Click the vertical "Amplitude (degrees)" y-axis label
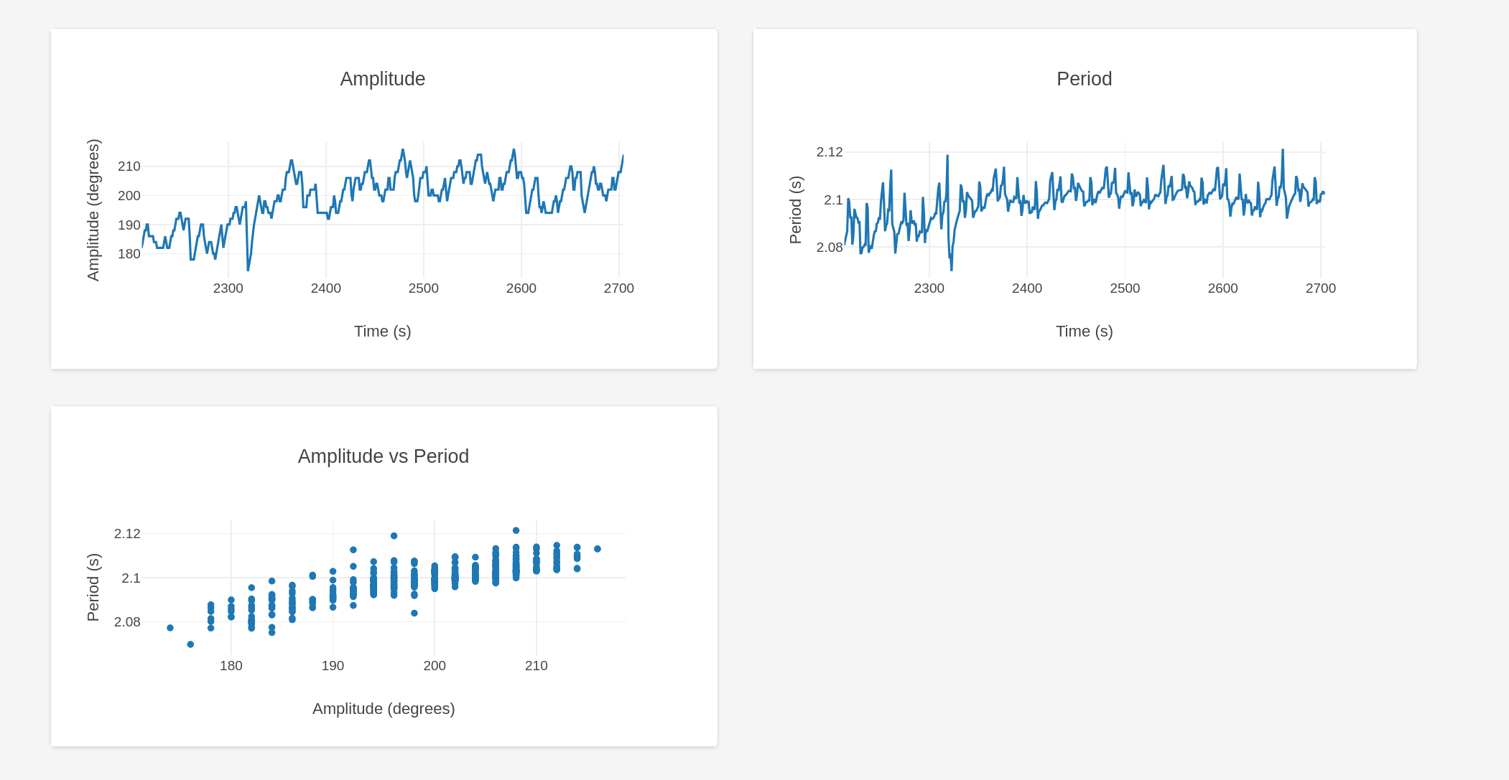 coord(93,210)
